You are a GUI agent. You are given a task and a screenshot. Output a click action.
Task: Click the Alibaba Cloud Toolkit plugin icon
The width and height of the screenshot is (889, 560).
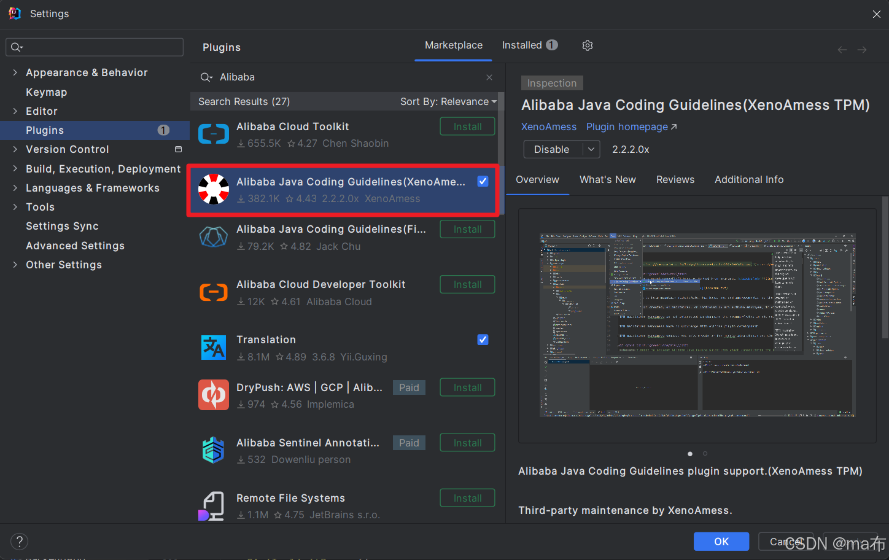click(214, 134)
